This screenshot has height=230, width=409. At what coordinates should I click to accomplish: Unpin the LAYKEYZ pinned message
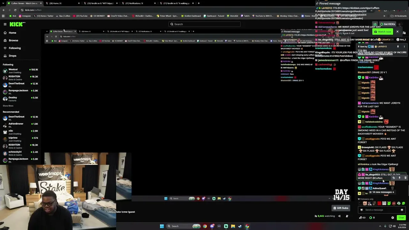(x=398, y=47)
